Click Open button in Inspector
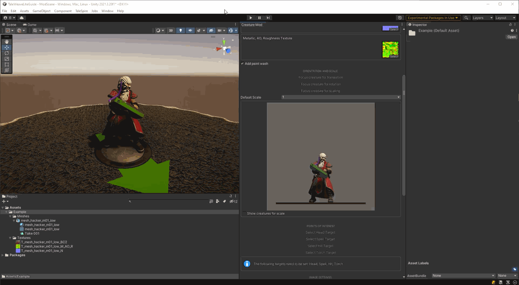This screenshot has height=285, width=519. point(511,37)
